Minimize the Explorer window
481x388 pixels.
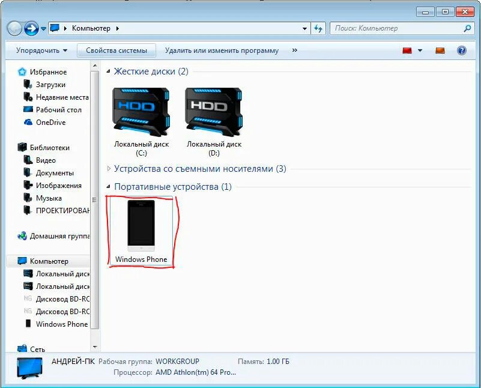(425, 12)
